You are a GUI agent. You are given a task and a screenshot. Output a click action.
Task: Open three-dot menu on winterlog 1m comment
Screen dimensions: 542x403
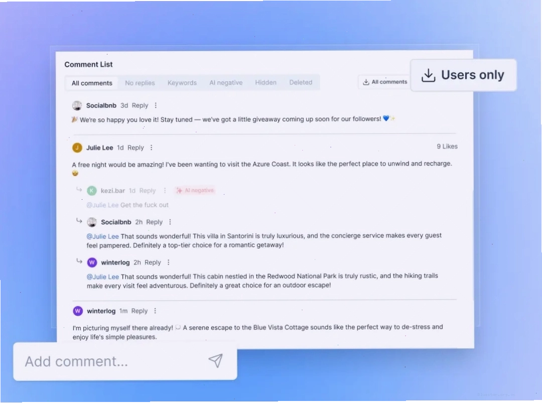155,311
